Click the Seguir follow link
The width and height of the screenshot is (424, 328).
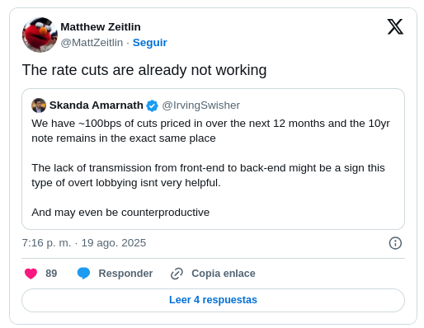pos(150,43)
